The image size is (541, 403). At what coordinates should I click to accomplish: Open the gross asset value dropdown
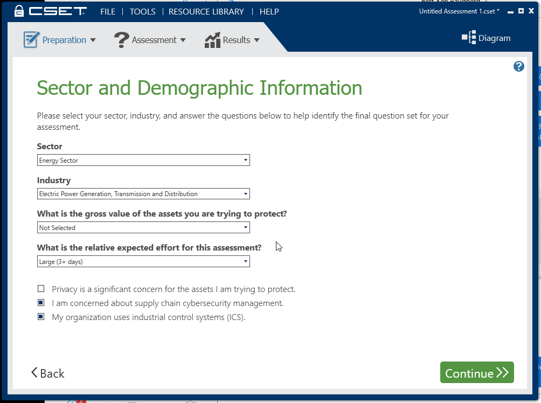tap(143, 227)
